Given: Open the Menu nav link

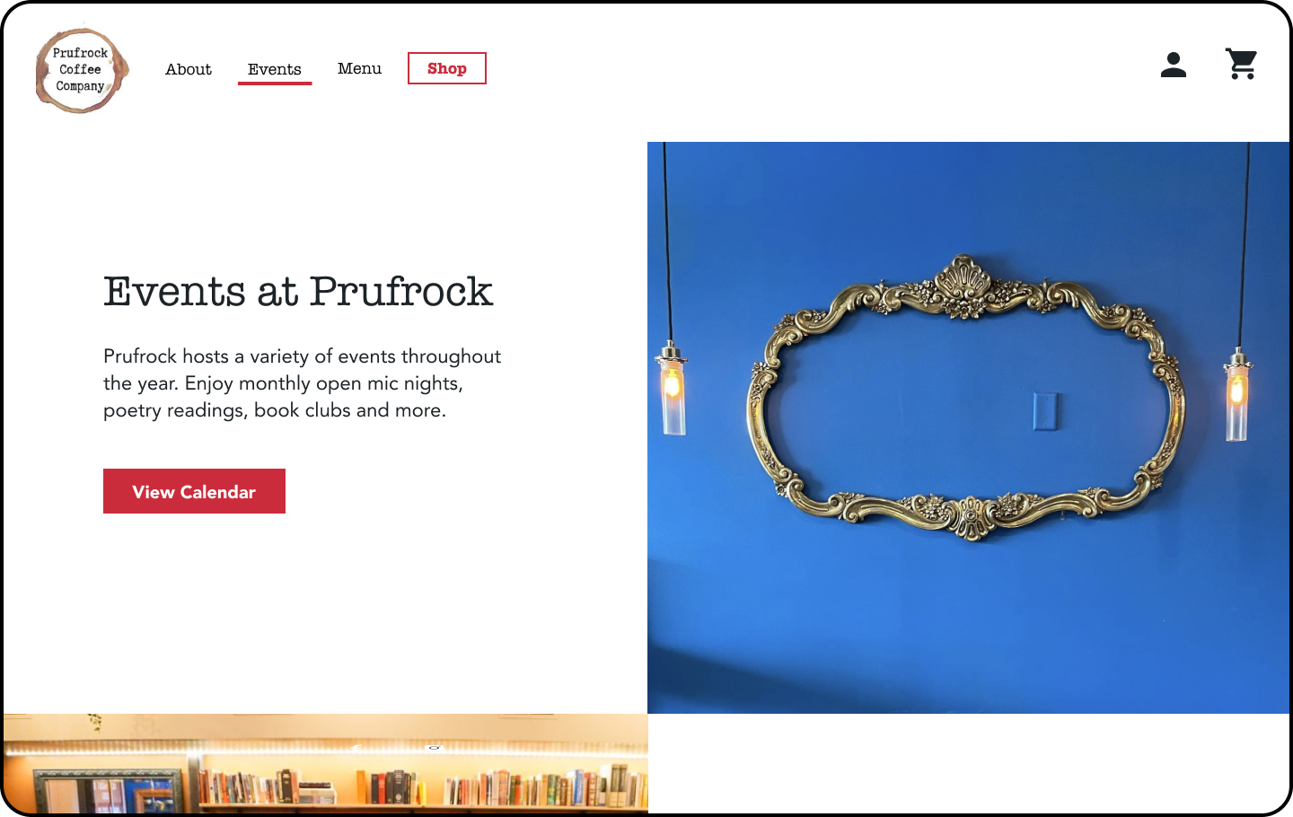Looking at the screenshot, I should (x=359, y=68).
